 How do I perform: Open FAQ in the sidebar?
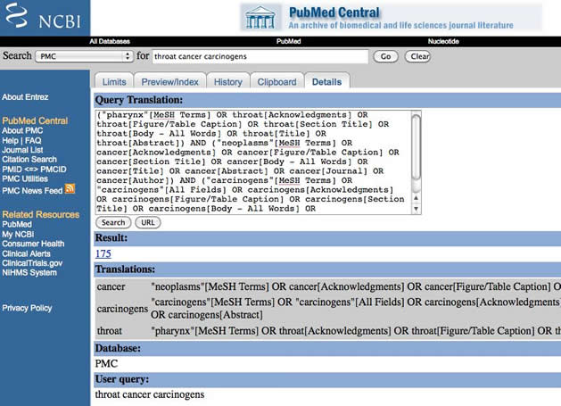[x=33, y=140]
